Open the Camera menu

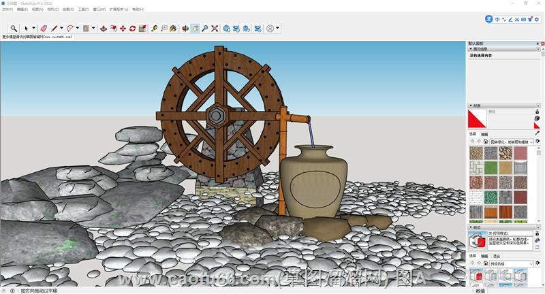click(x=53, y=10)
